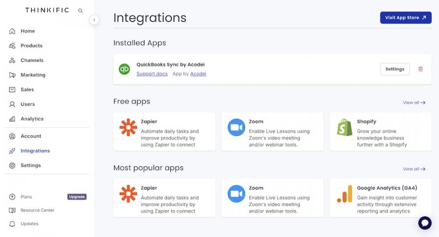Click the Upgrade badge next to Plans
Image resolution: width=439 pixels, height=237 pixels.
pyautogui.click(x=77, y=197)
